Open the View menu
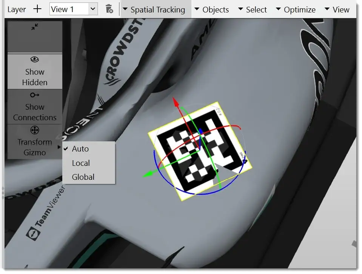This screenshot has height=274, width=362. click(337, 9)
